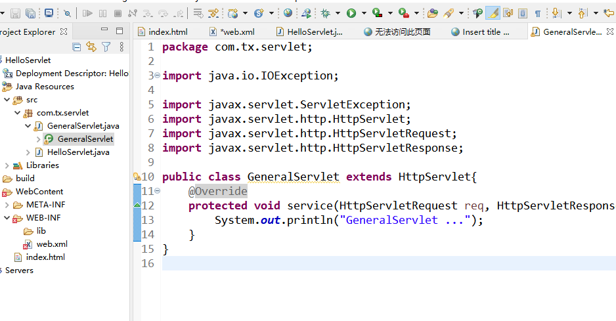Click the Project Explorer filter icon
The image size is (616, 321).
[106, 47]
